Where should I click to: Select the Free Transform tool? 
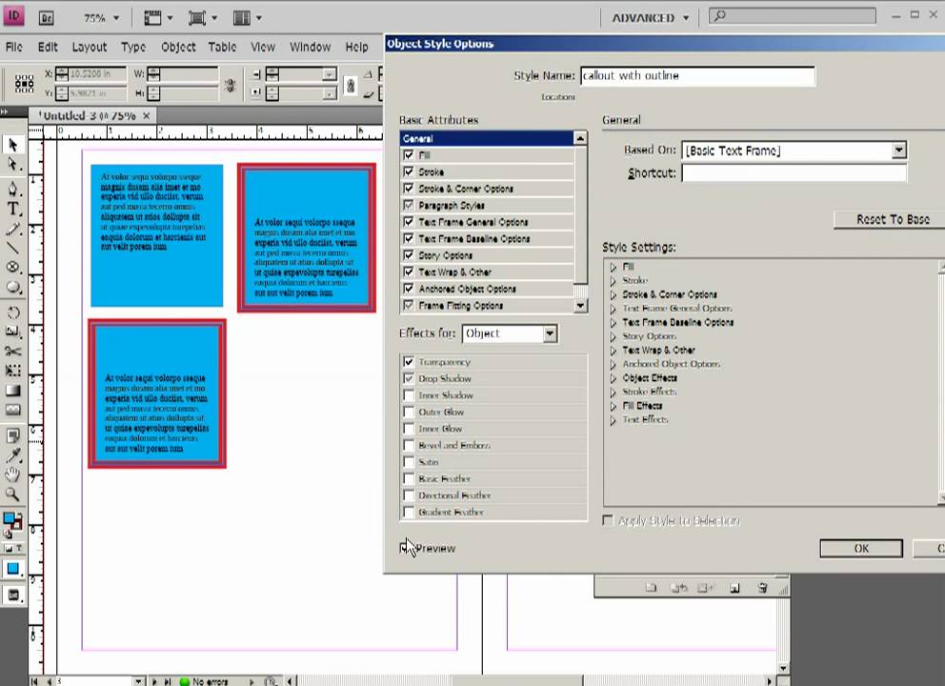pos(13,370)
